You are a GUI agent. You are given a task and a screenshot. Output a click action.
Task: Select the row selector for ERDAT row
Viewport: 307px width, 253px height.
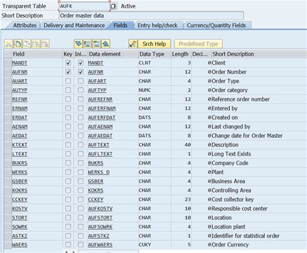(x=8, y=118)
